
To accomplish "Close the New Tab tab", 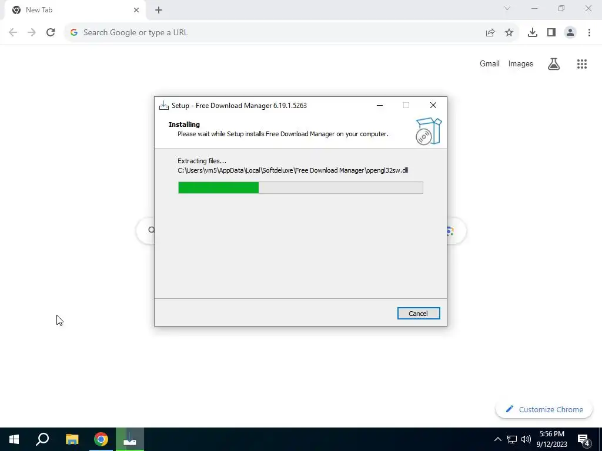I will pos(136,10).
